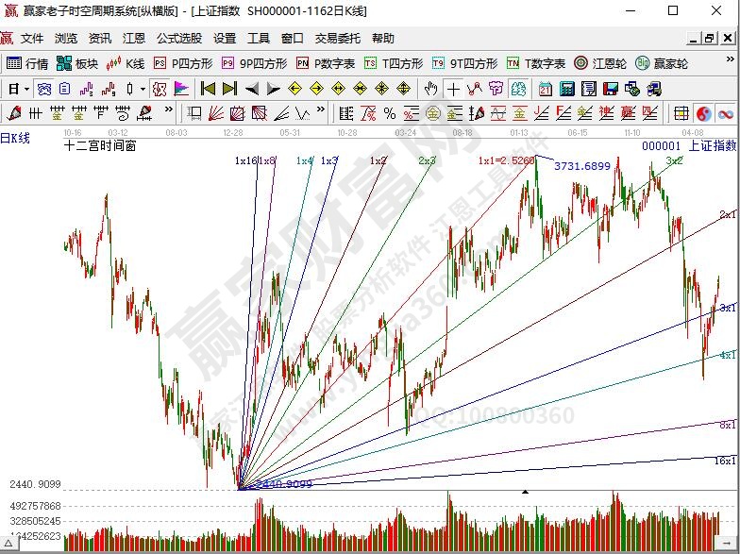Viewport: 740px width, 554px height.
Task: Open the 江恩 menu
Action: click(133, 39)
